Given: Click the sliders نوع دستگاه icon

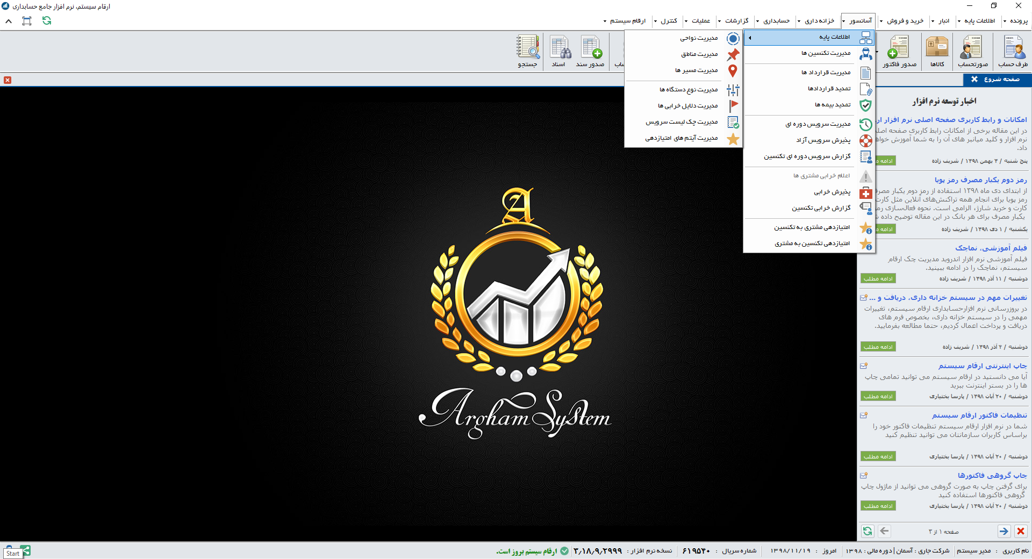Looking at the screenshot, I should [733, 90].
